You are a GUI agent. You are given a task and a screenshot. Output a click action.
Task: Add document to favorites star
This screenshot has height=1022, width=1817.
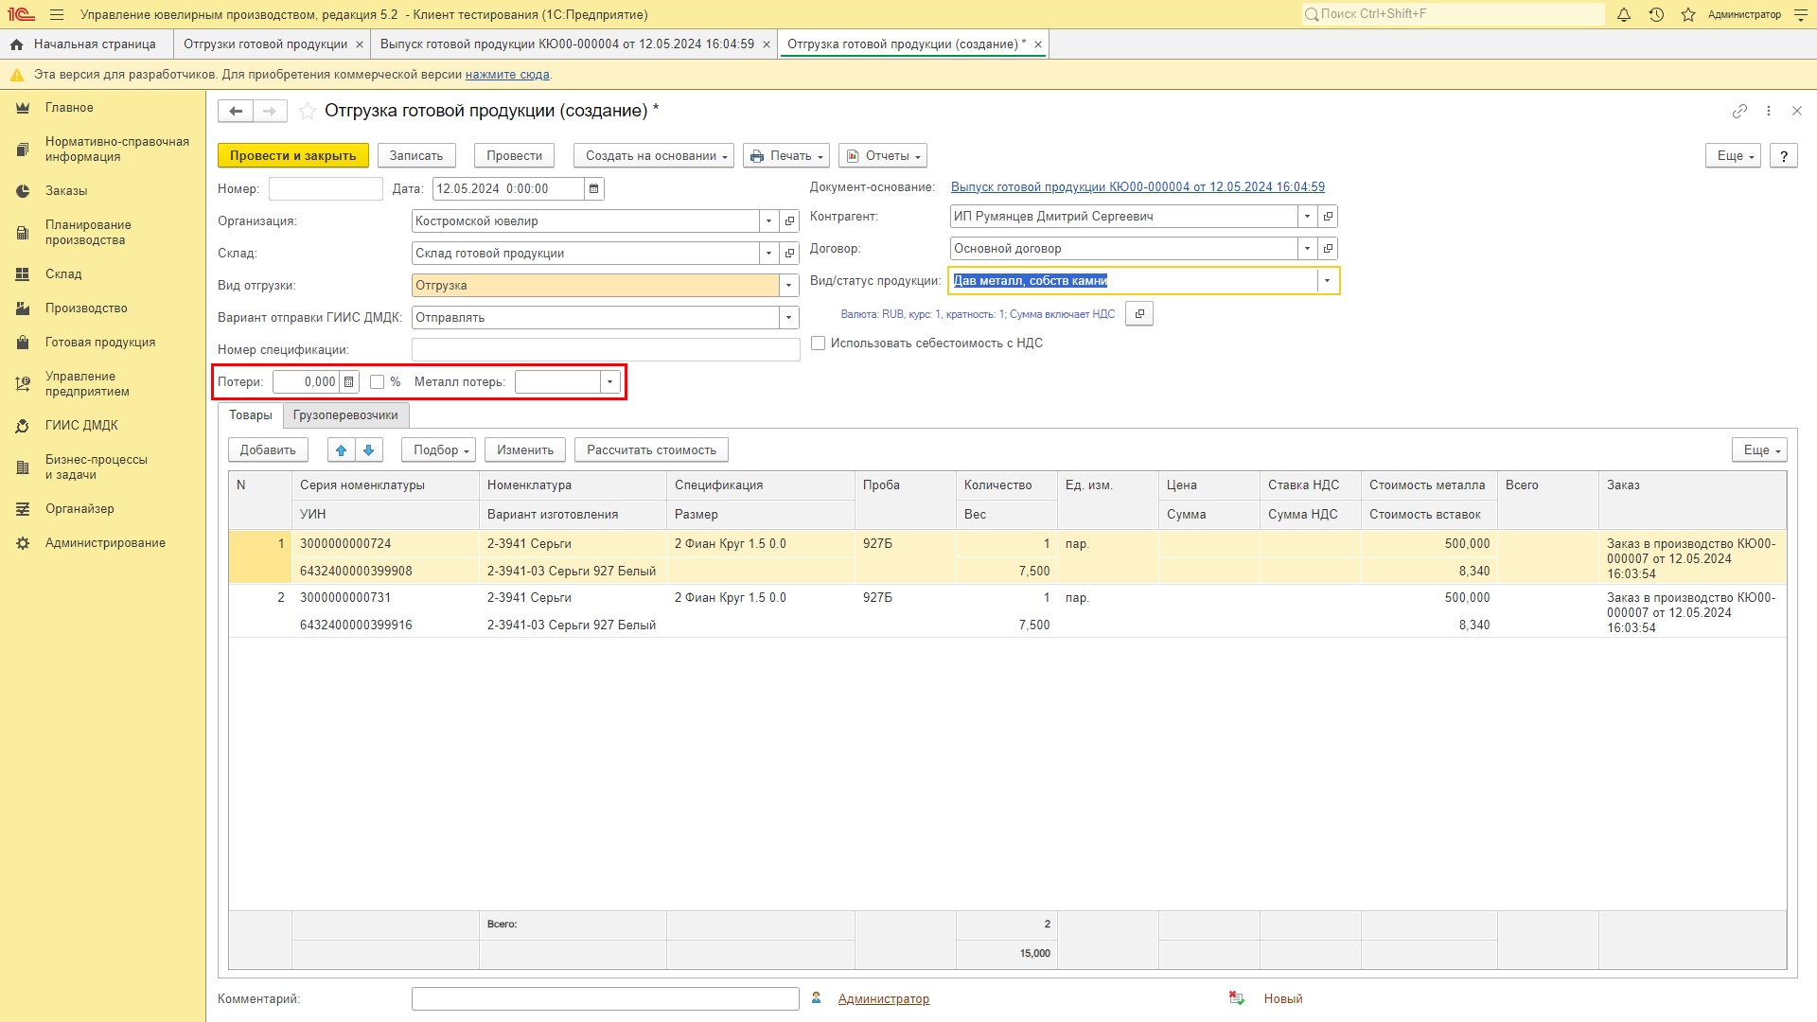coord(308,111)
